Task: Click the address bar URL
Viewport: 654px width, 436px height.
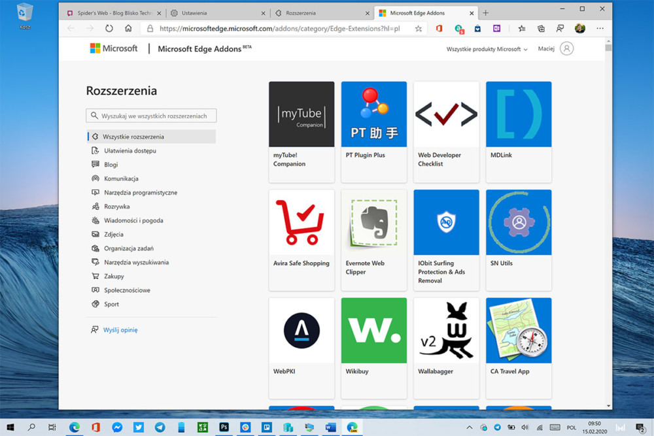Action: click(279, 28)
